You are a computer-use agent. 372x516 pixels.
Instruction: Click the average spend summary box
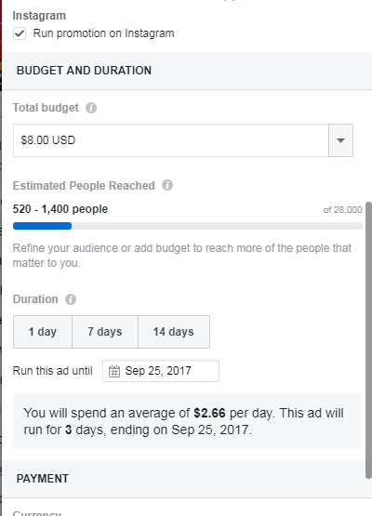[x=188, y=421]
